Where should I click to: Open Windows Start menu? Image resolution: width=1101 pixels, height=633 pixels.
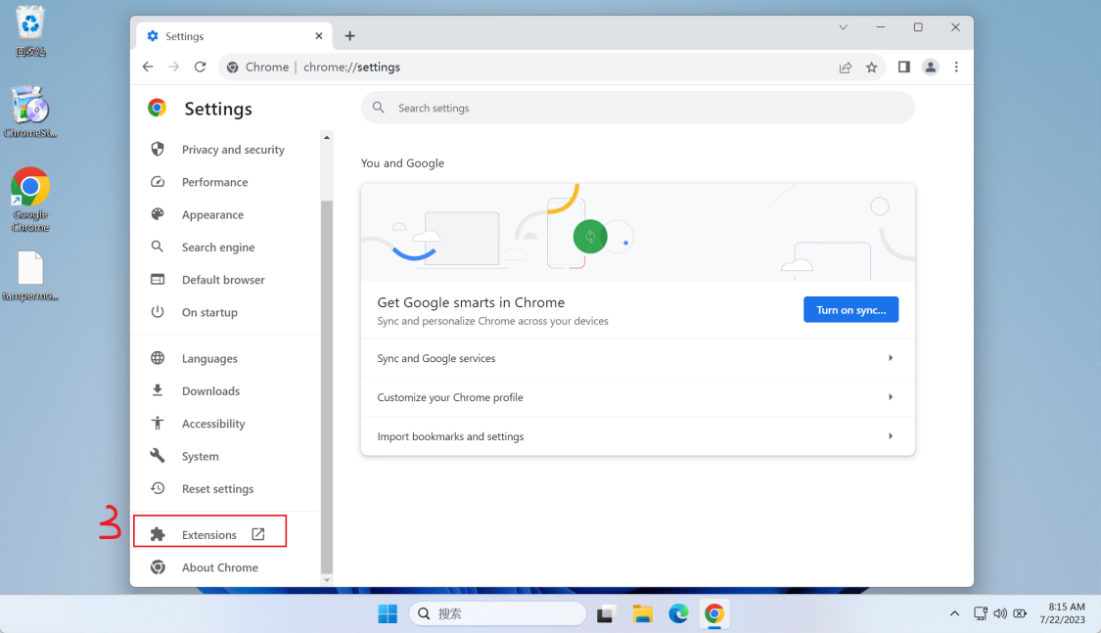click(x=388, y=614)
